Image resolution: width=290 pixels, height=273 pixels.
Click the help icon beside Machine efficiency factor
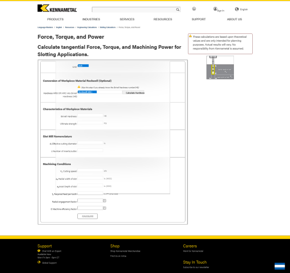pos(104,208)
